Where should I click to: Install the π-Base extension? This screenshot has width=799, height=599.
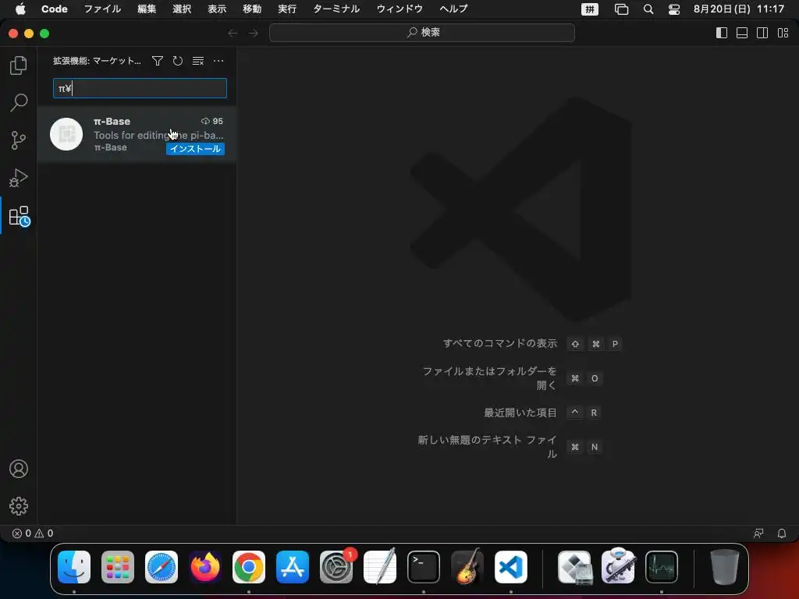coord(195,149)
